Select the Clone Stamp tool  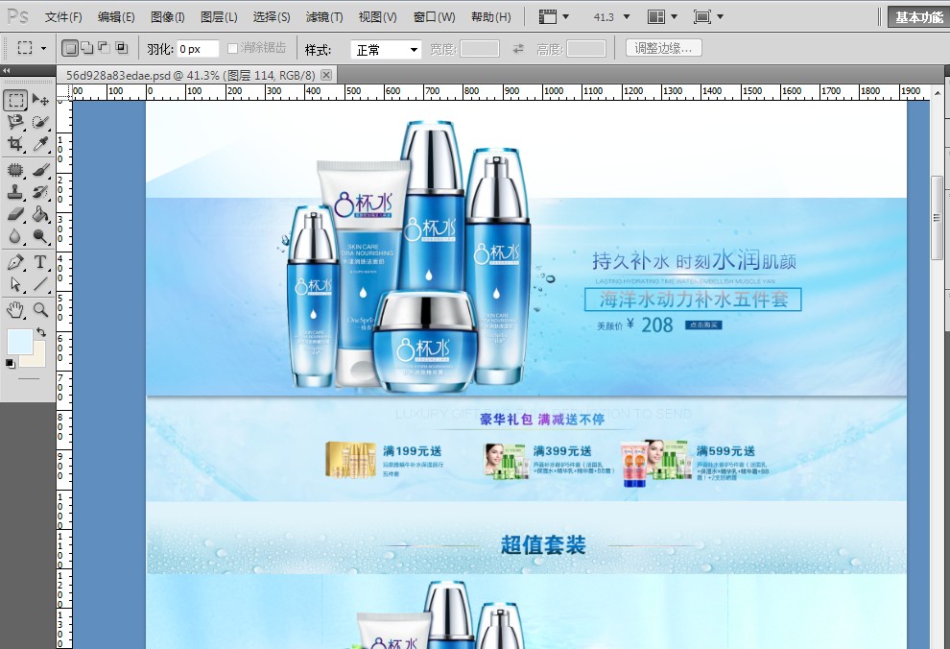pyautogui.click(x=15, y=192)
